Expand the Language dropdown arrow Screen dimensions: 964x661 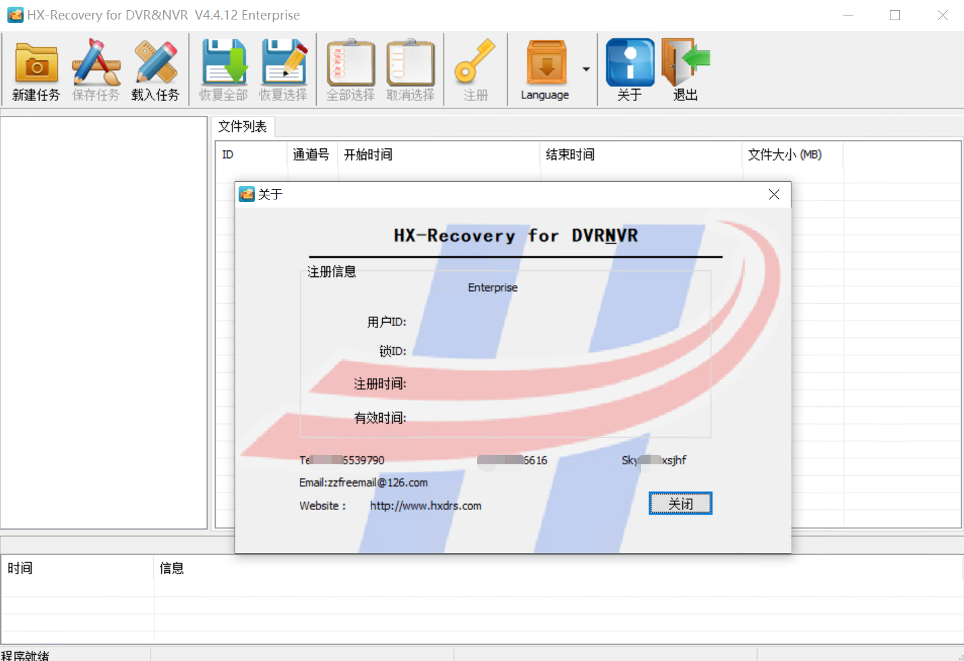[586, 69]
